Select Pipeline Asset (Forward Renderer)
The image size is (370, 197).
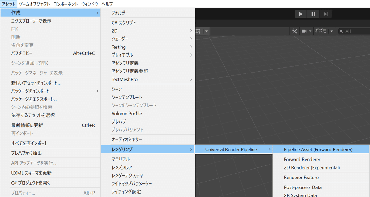click(x=321, y=149)
